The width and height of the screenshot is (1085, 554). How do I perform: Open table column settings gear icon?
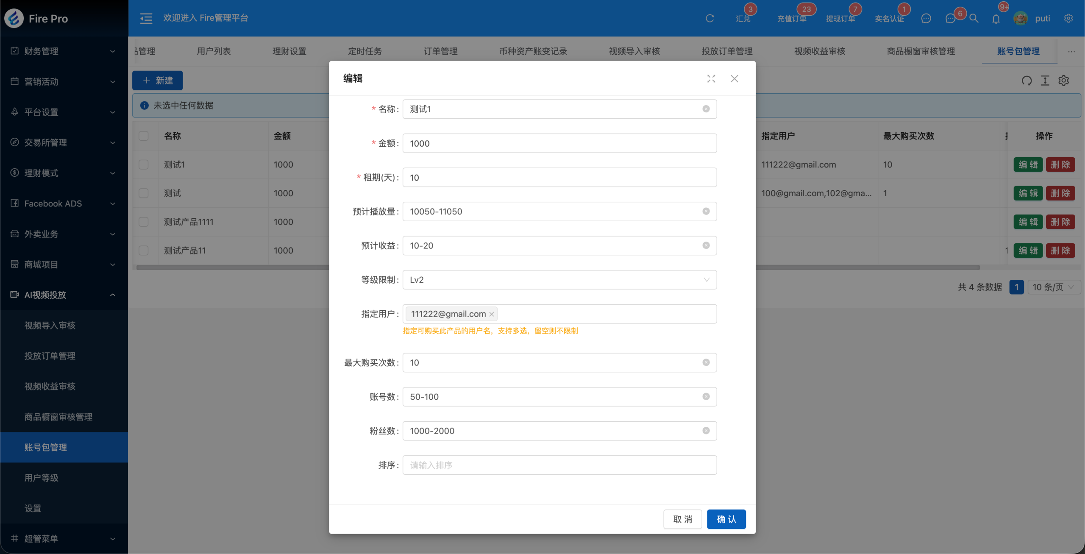tap(1063, 81)
